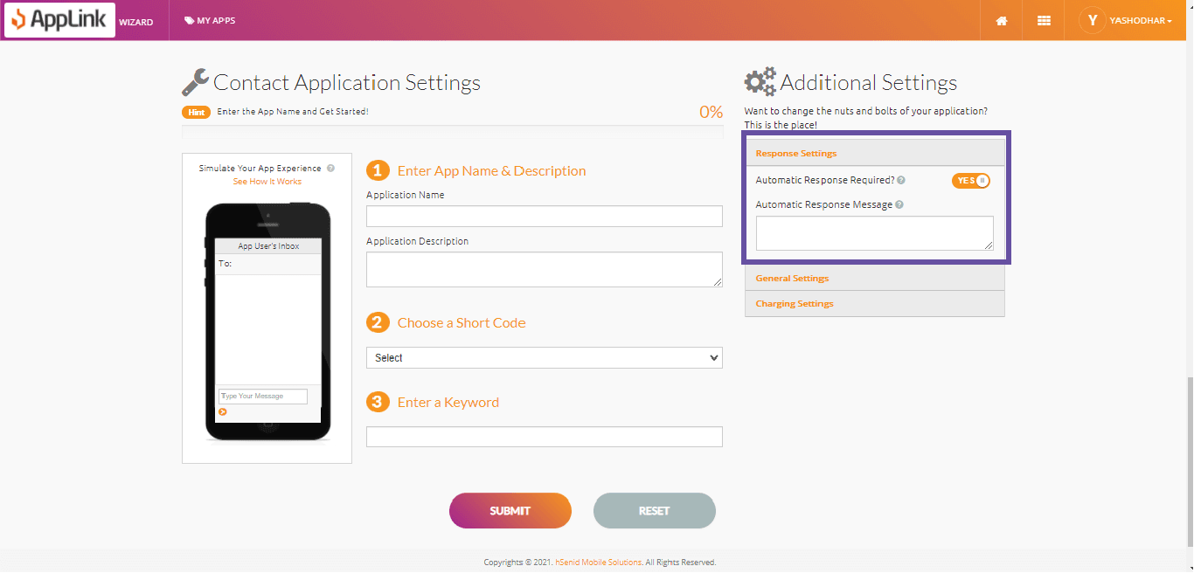Open the My Apps menu item
This screenshot has height=573, width=1194.
pyautogui.click(x=210, y=21)
